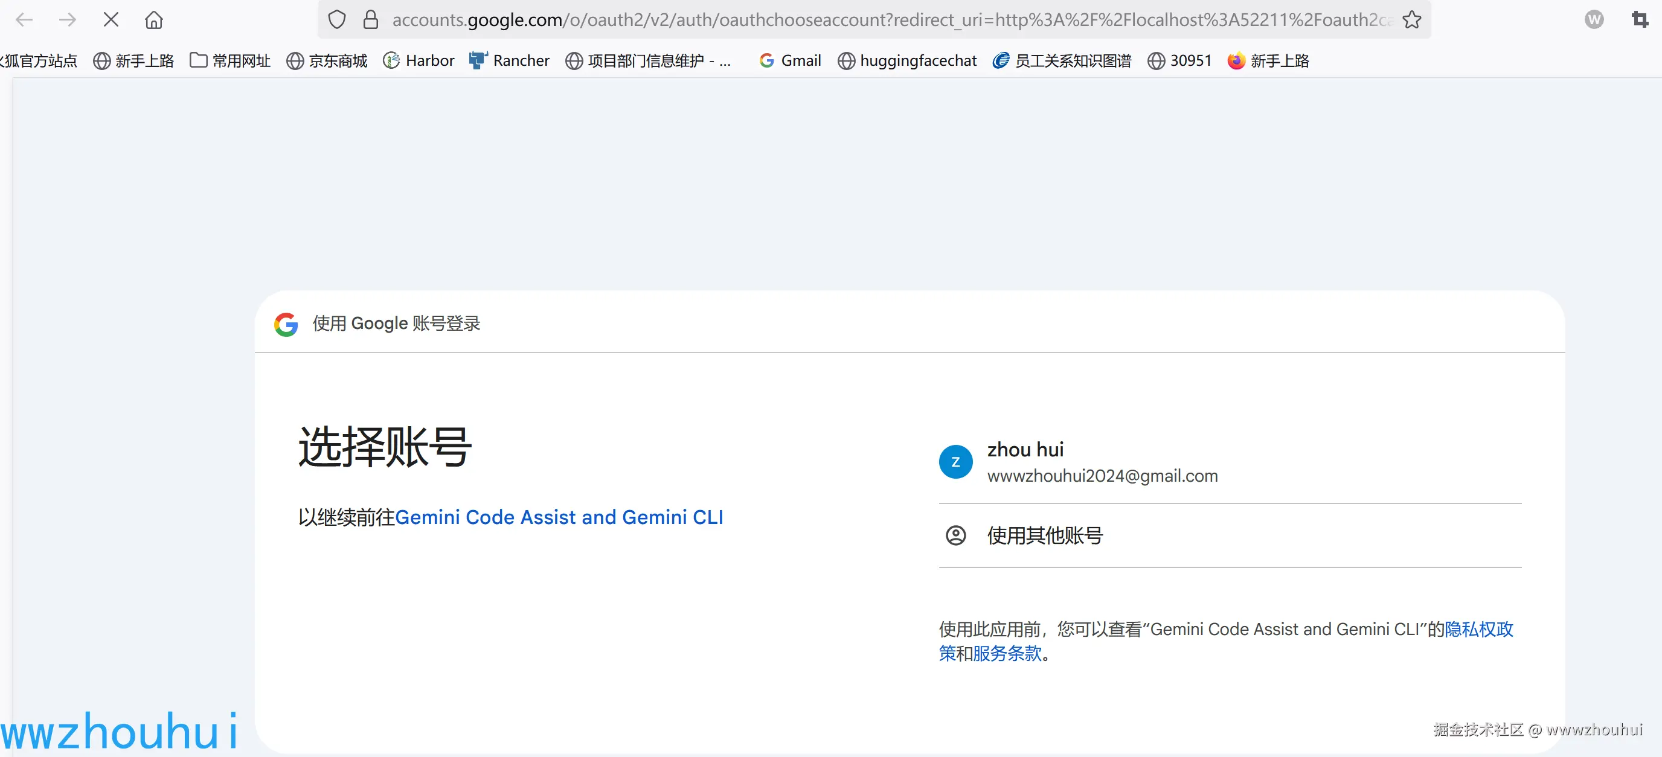This screenshot has height=757, width=1662.
Task: Open the Firefox 新手上路 bookmark
Action: (x=1268, y=60)
